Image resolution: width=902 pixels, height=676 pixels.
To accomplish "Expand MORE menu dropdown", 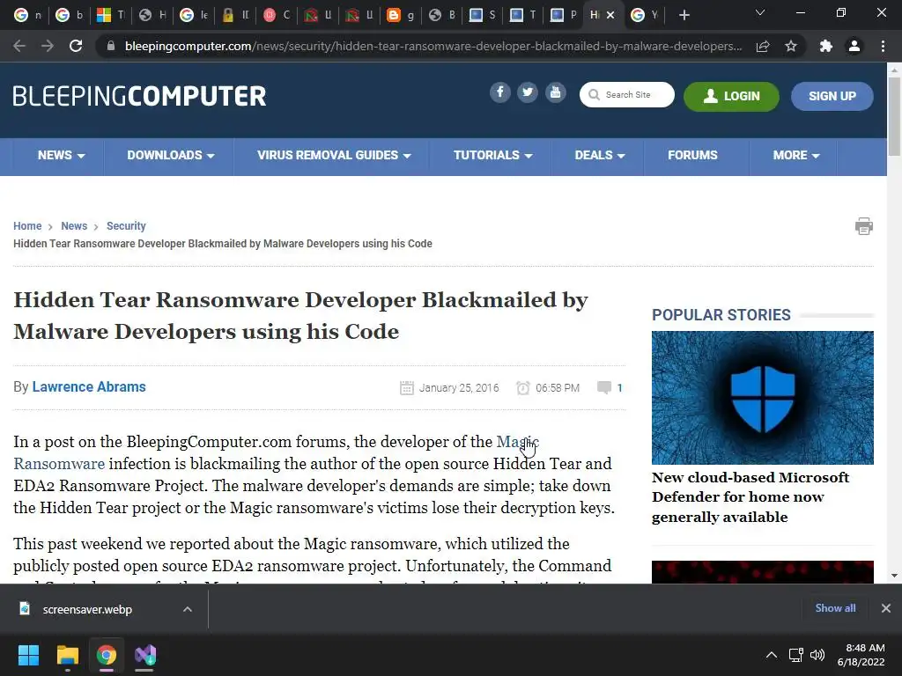I will click(x=796, y=155).
